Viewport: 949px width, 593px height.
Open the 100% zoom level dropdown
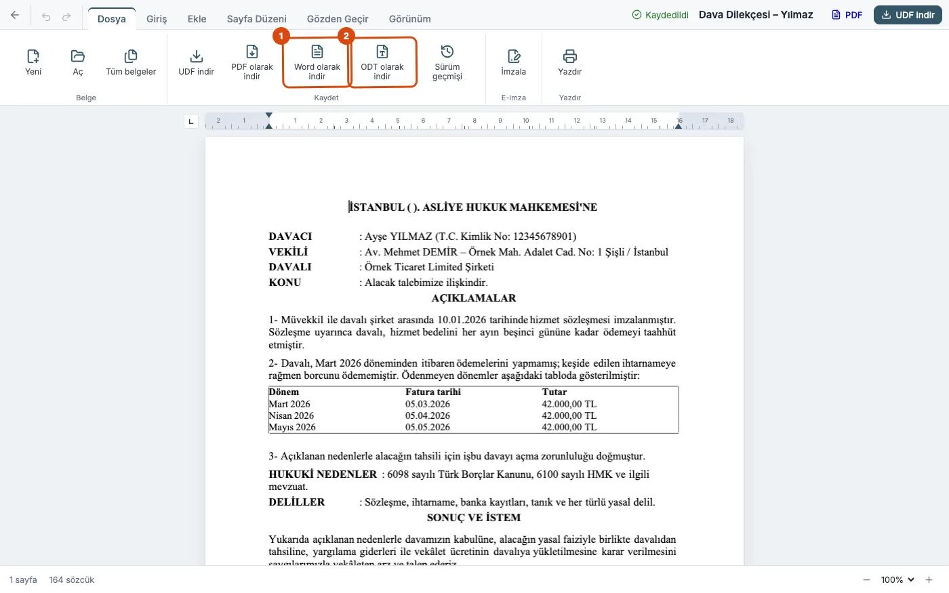click(897, 580)
